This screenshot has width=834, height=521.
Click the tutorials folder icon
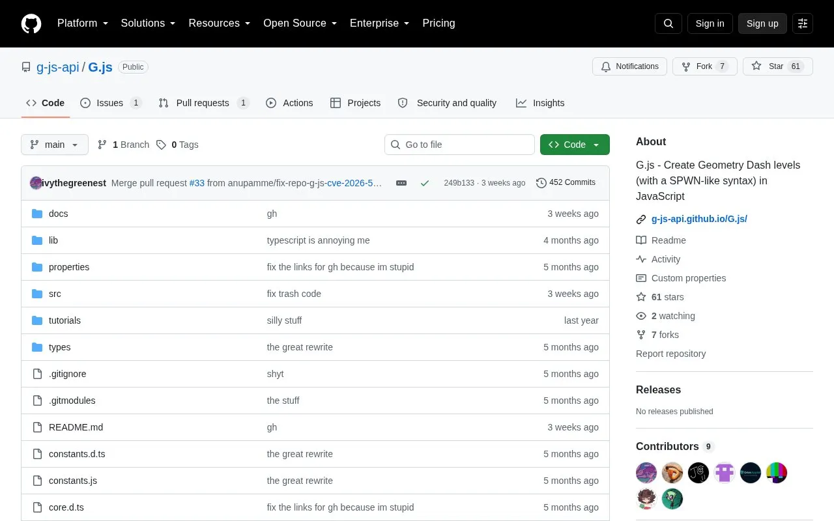(37, 320)
